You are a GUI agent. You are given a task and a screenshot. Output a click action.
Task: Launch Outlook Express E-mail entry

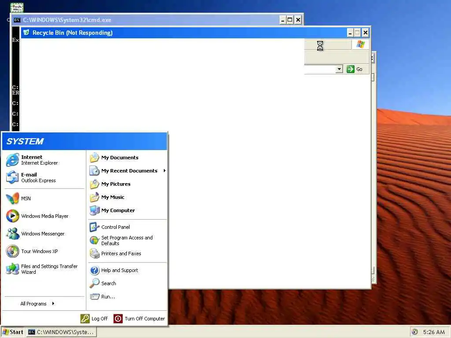pyautogui.click(x=44, y=177)
